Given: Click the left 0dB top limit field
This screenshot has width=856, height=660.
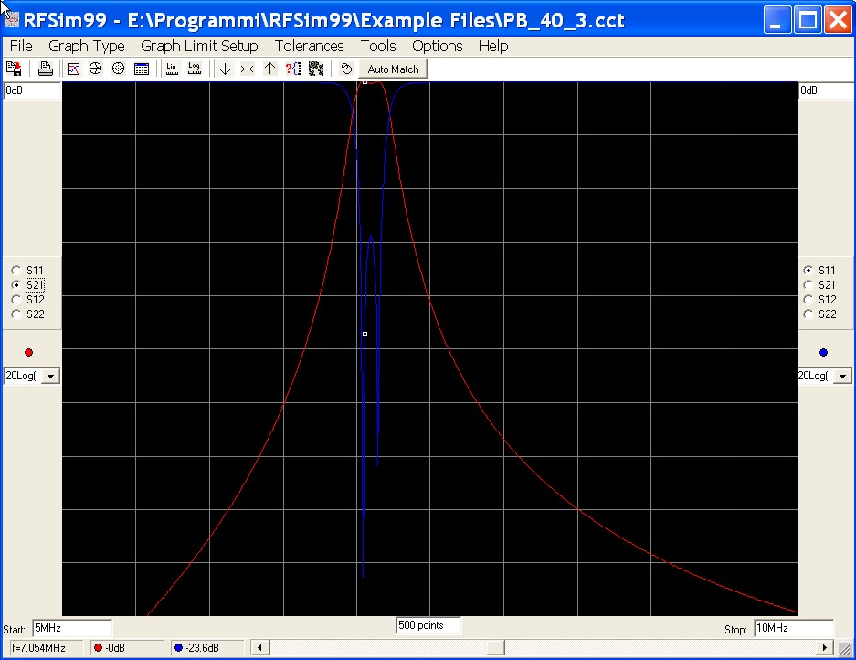Looking at the screenshot, I should [32, 90].
